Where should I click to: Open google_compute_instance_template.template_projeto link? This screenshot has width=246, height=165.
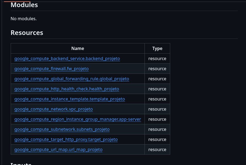[70, 99]
